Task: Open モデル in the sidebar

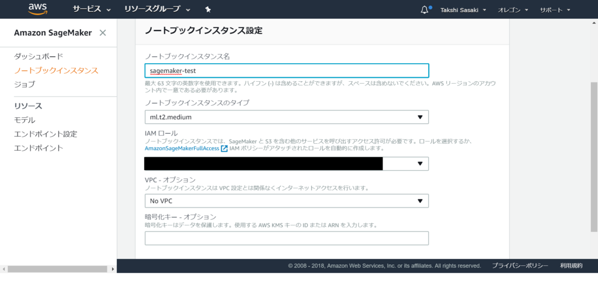Action: (25, 120)
